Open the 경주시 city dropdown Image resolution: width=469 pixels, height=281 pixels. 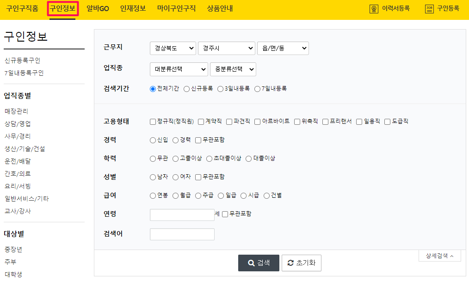(x=227, y=49)
